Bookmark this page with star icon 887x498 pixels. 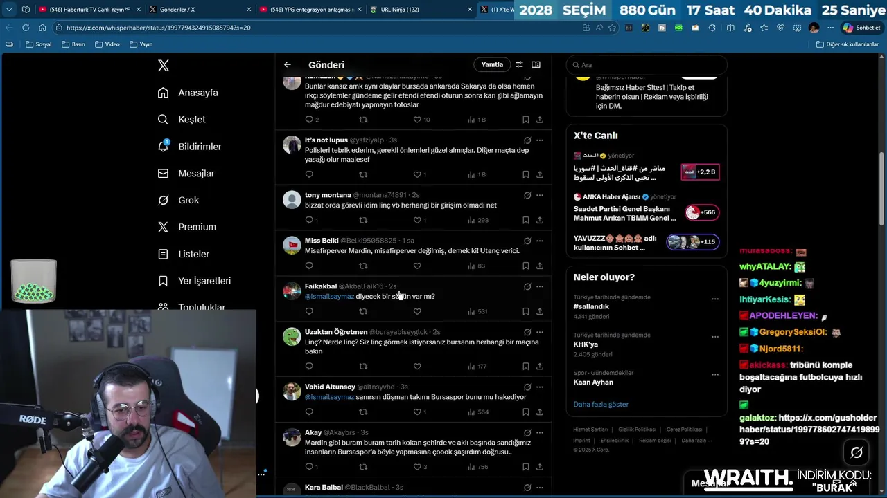[612, 28]
